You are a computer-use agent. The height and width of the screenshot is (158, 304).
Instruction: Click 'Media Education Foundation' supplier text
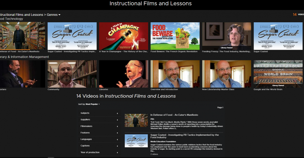click(x=163, y=142)
